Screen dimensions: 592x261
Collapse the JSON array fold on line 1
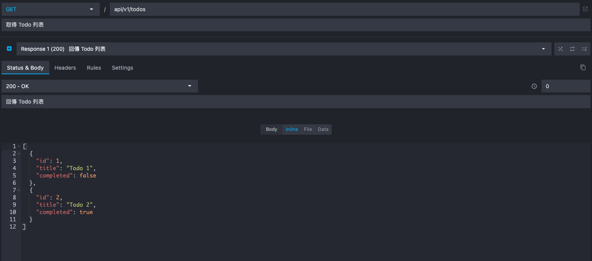tap(18, 146)
